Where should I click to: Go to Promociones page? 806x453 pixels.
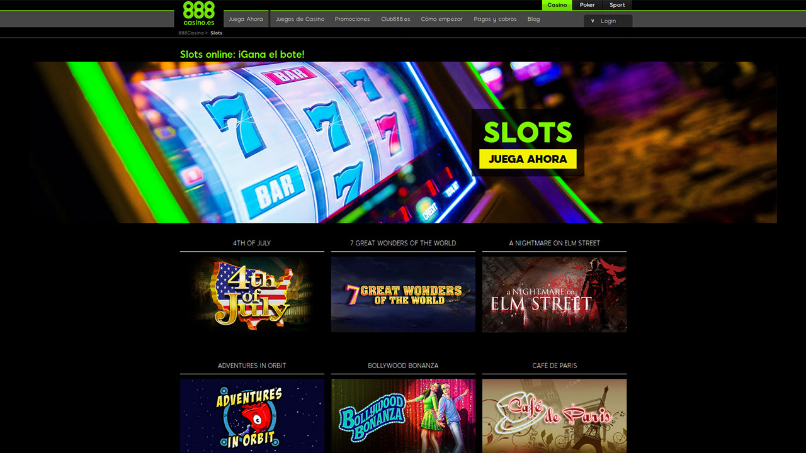point(353,19)
